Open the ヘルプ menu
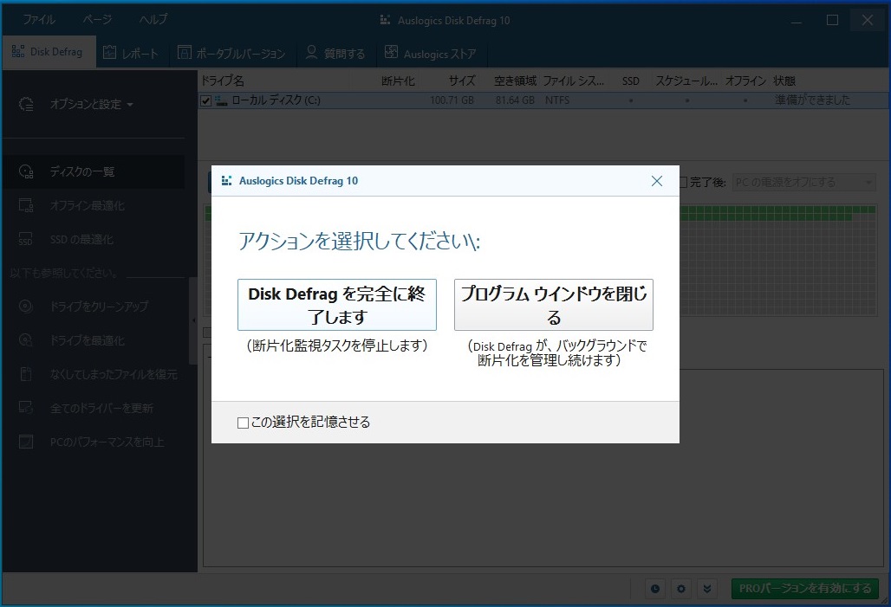This screenshot has width=891, height=607. point(153,19)
